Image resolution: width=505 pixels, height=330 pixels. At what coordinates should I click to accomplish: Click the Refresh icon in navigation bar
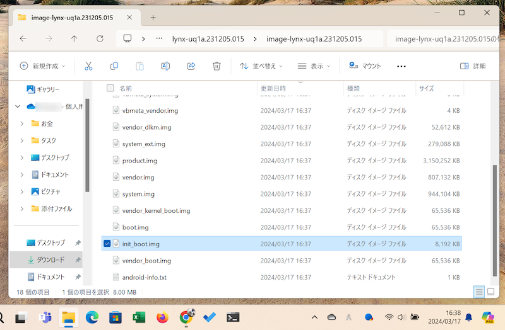click(x=99, y=38)
